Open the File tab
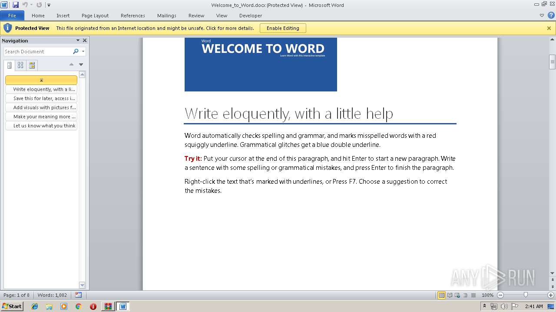The width and height of the screenshot is (556, 312). tap(12, 16)
